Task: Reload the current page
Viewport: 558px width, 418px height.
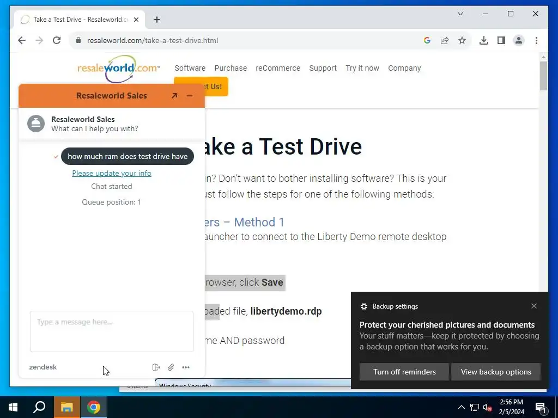Action: click(x=57, y=40)
